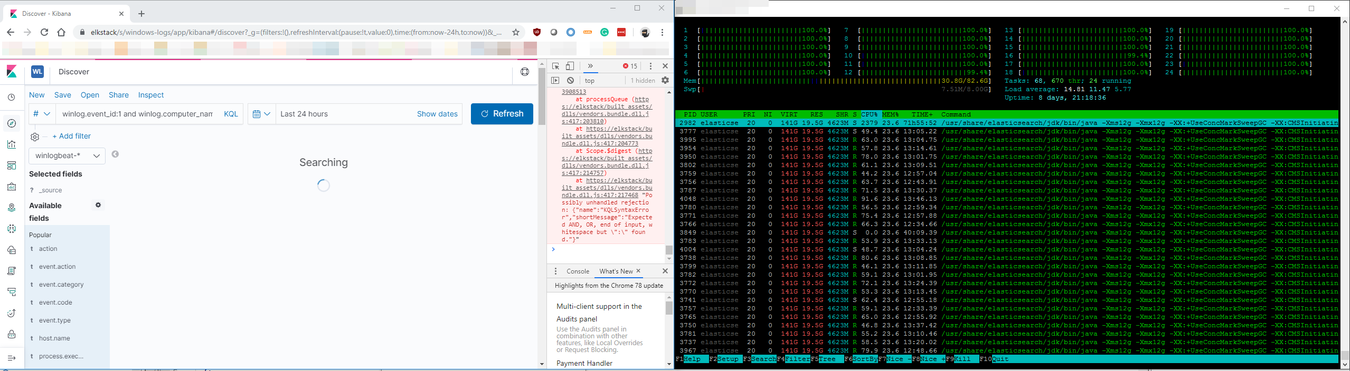The height and width of the screenshot is (371, 1350).
Task: Select the event.code field
Action: 55,302
